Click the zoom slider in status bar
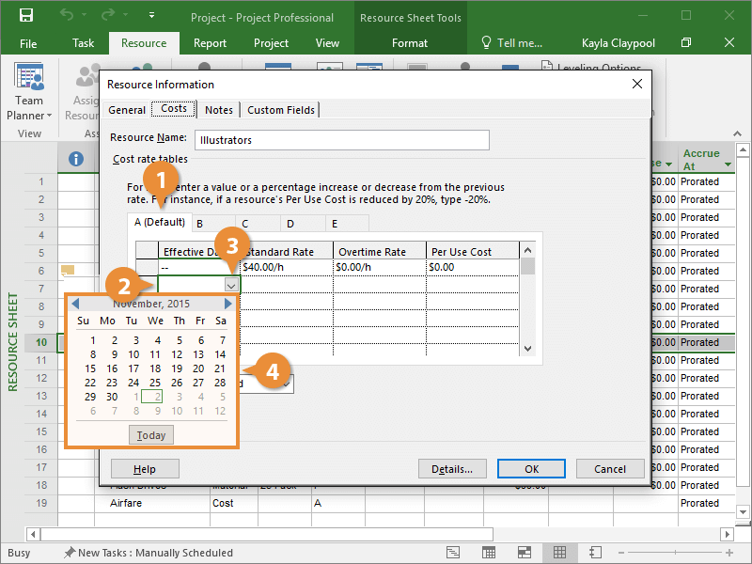Viewport: 752px width, 564px height. pyautogui.click(x=677, y=553)
